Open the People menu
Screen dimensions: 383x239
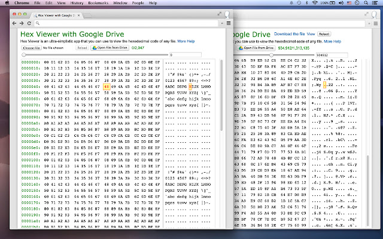pos(138,3)
